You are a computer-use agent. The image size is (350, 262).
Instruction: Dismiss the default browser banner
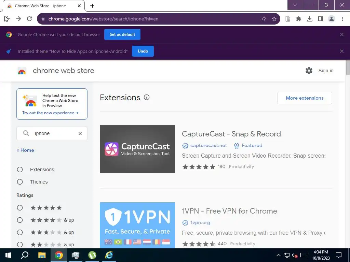[341, 34]
